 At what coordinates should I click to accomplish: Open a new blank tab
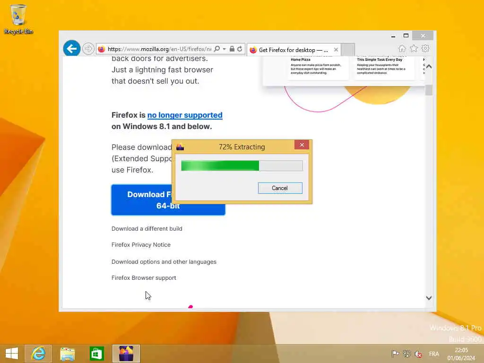point(348,50)
